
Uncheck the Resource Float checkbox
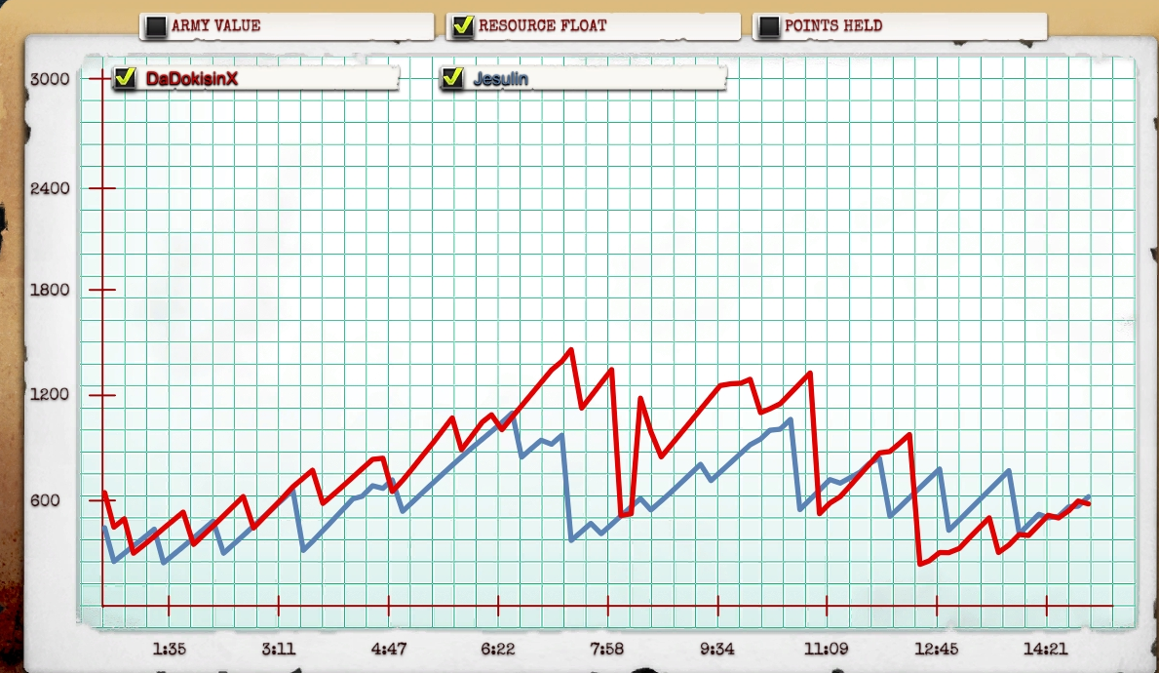(462, 26)
